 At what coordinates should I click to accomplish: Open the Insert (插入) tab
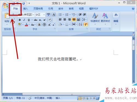25,9
